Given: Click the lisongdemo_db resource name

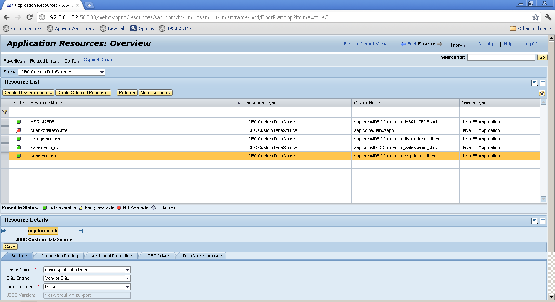Looking at the screenshot, I should [45, 139].
